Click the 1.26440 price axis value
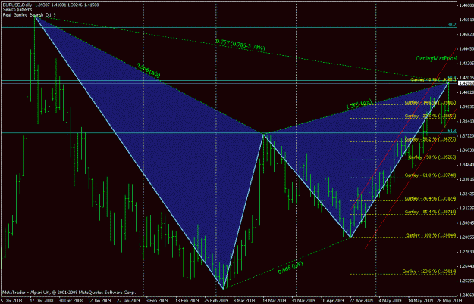This screenshot has height=304, width=474. coord(466,266)
